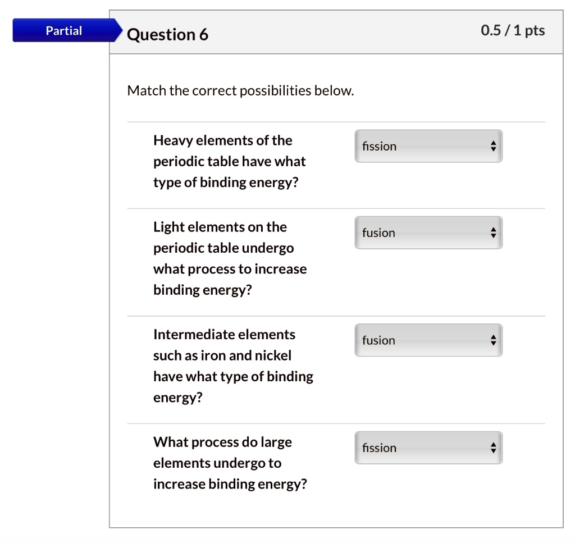Screen dimensions: 575x543
Task: Click the heavy elements binding energy prompt
Action: point(229,161)
